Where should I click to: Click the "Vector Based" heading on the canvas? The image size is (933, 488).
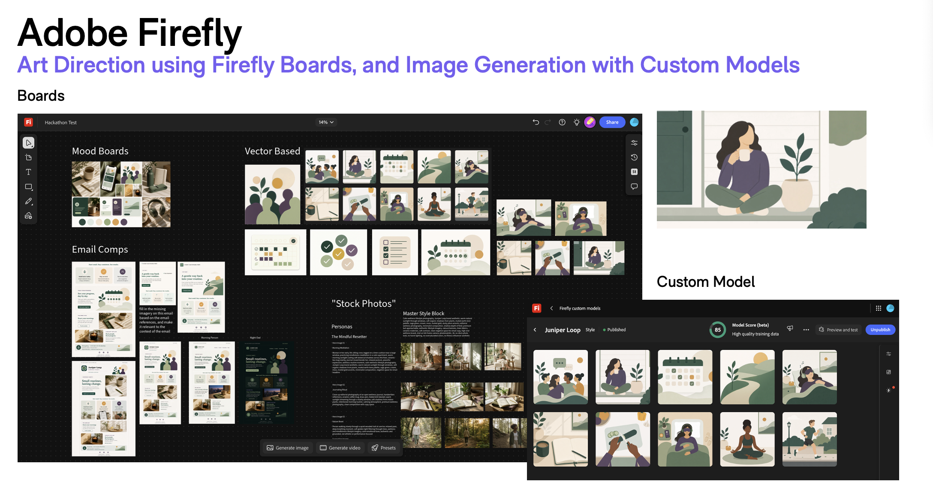[x=272, y=151]
